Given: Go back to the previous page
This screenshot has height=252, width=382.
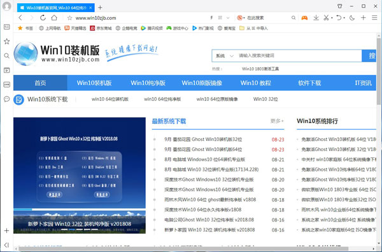Looking at the screenshot, I should pos(20,18).
